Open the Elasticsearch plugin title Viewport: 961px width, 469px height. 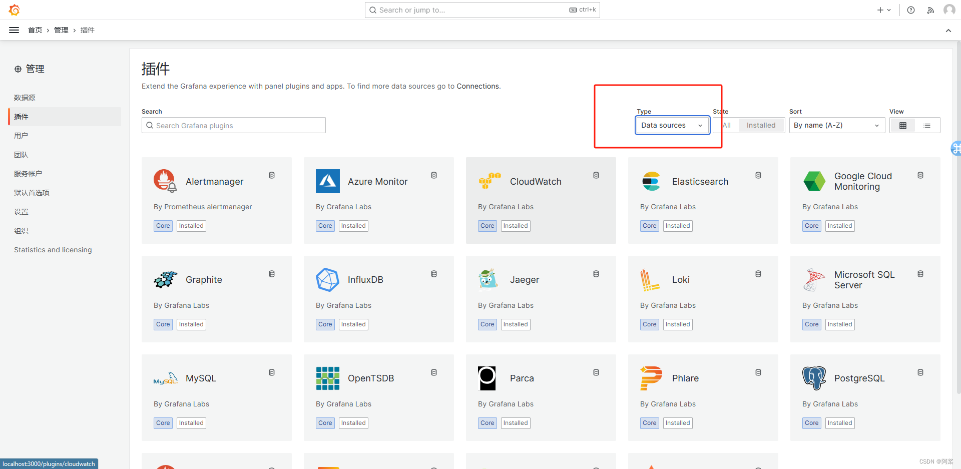click(x=700, y=182)
